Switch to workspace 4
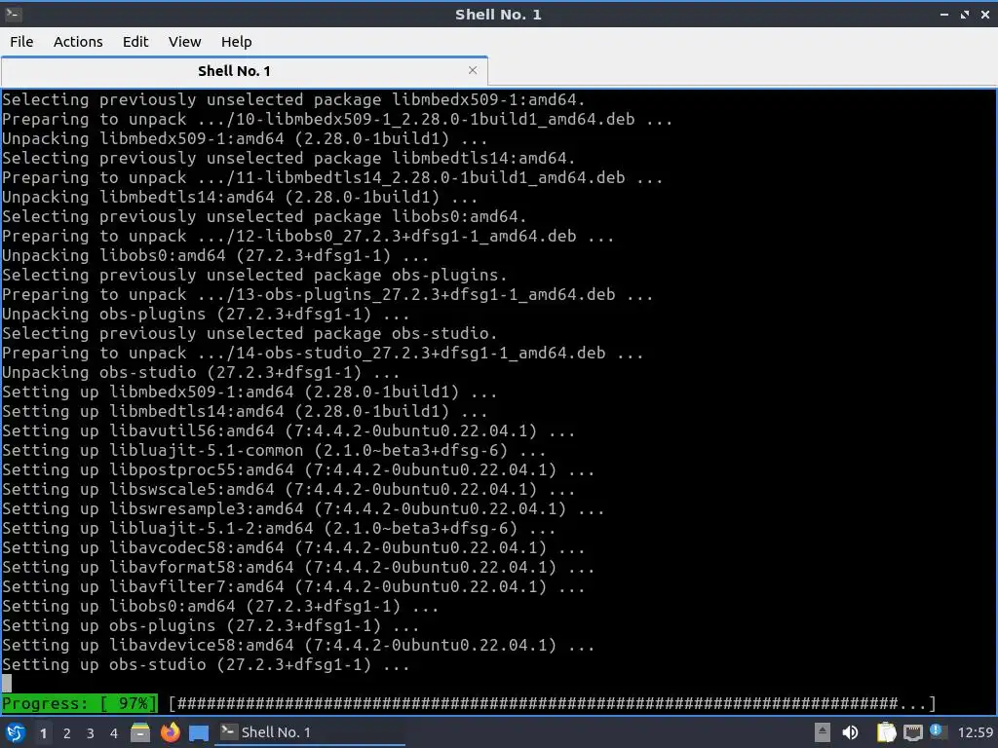Viewport: 998px width, 748px height. tap(114, 732)
